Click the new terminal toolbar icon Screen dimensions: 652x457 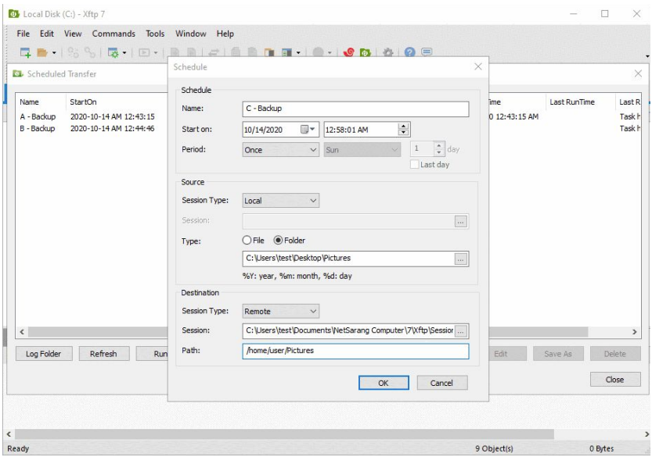coord(144,52)
